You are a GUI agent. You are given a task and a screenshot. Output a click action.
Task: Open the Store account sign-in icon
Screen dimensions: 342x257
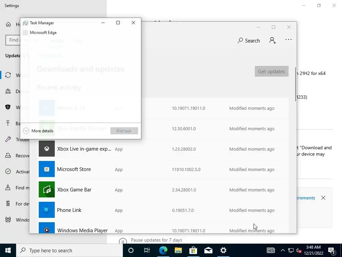(x=273, y=40)
